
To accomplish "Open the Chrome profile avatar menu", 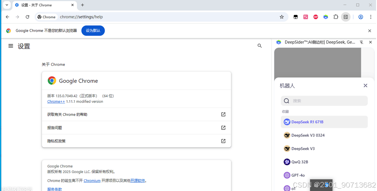I will pyautogui.click(x=361, y=17).
